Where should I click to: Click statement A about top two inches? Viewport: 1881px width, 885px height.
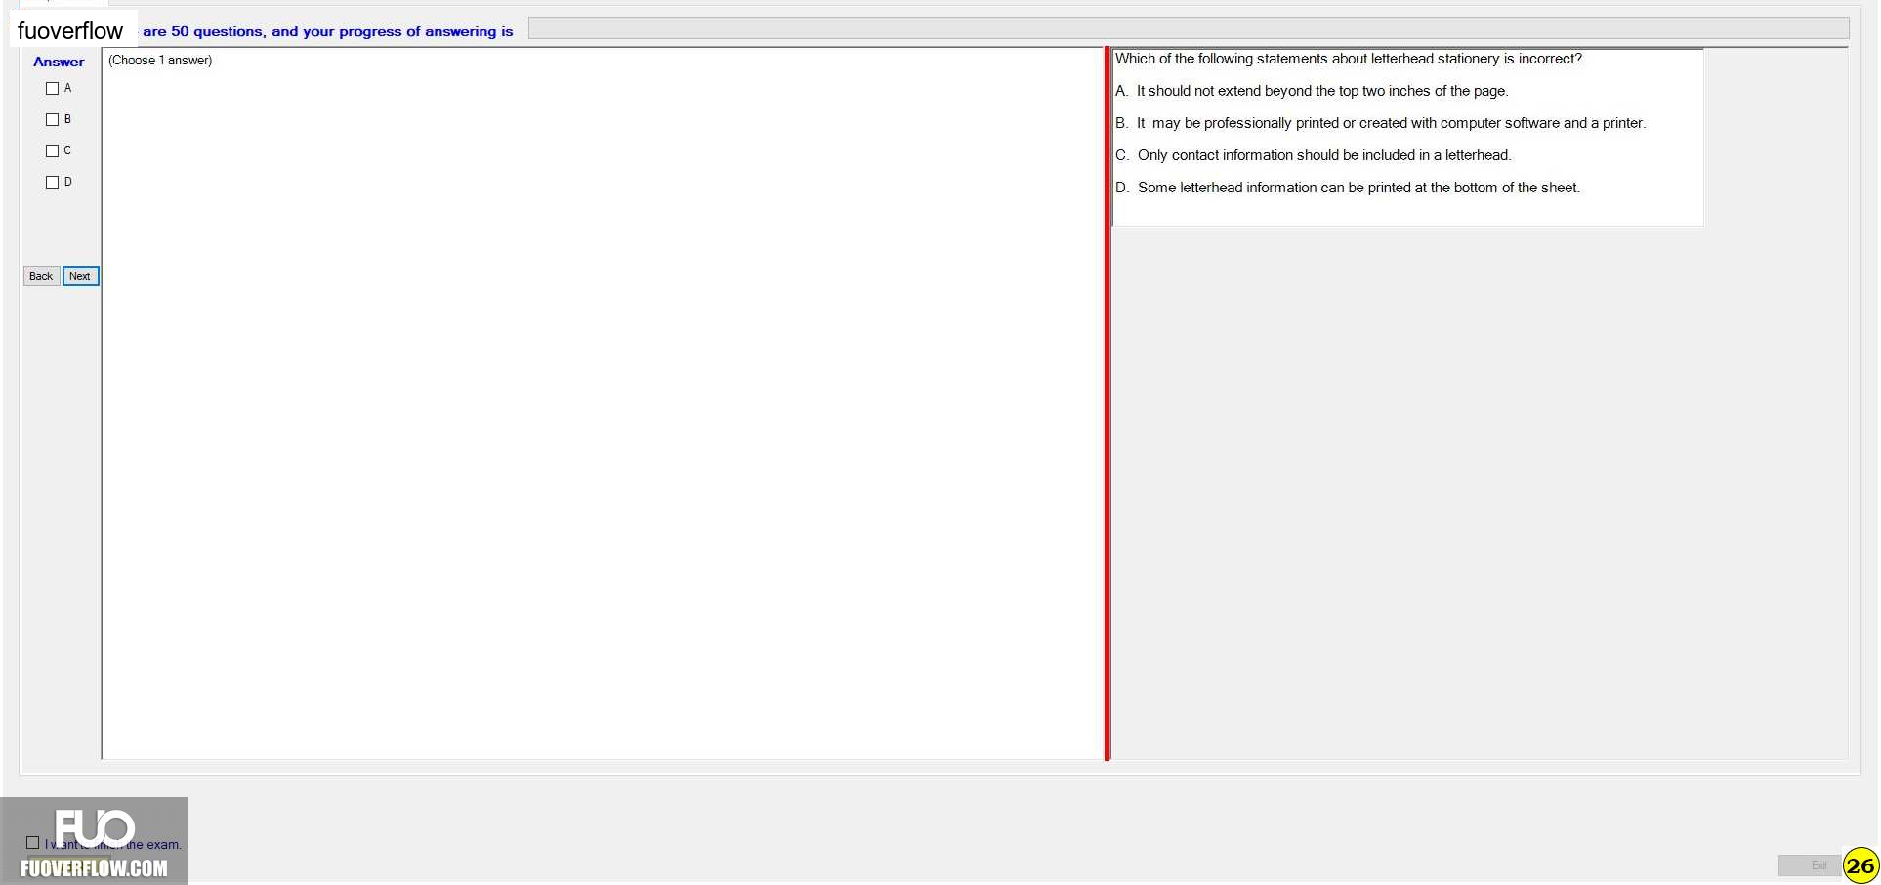(x=1312, y=91)
